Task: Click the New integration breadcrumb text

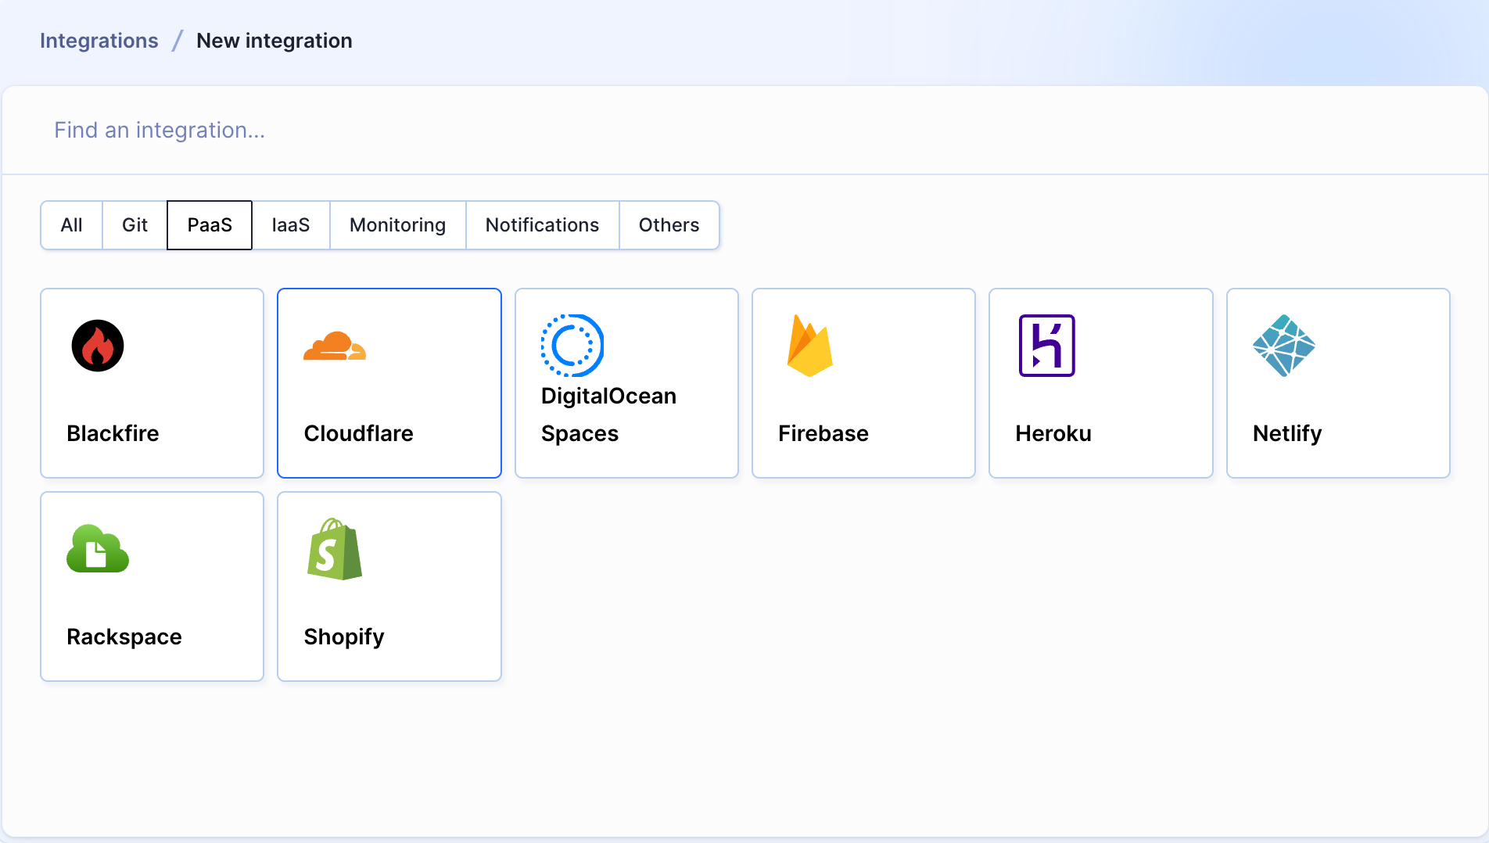Action: tap(274, 41)
